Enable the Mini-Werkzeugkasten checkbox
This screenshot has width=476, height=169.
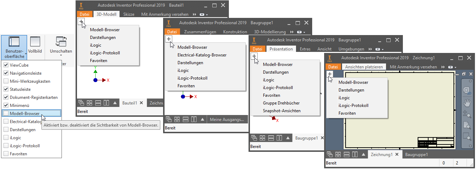coord(6,81)
